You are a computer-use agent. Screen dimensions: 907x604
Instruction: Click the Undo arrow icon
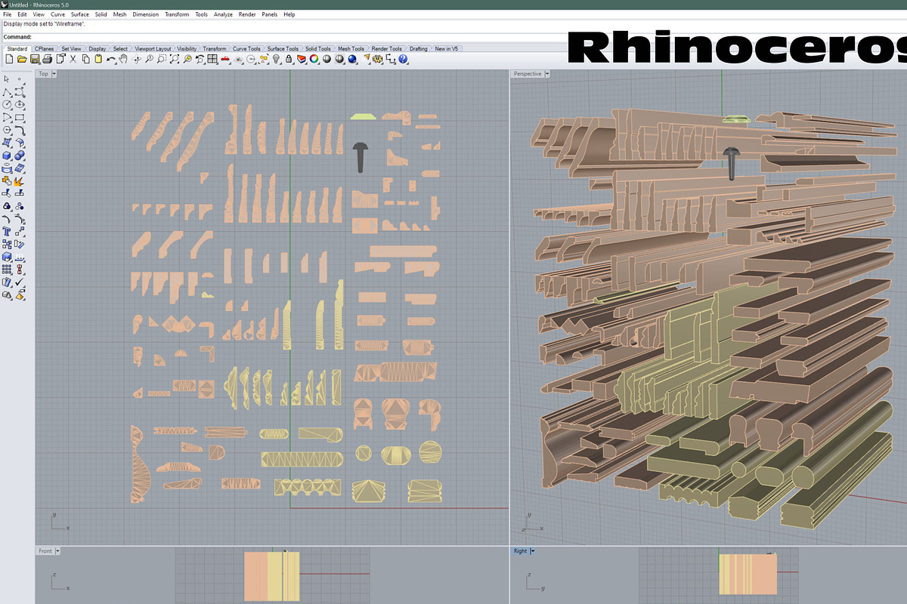[x=111, y=59]
